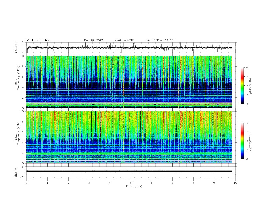Click the time axis tick label "7"
Screen dimensions: 265x205
point(172,183)
